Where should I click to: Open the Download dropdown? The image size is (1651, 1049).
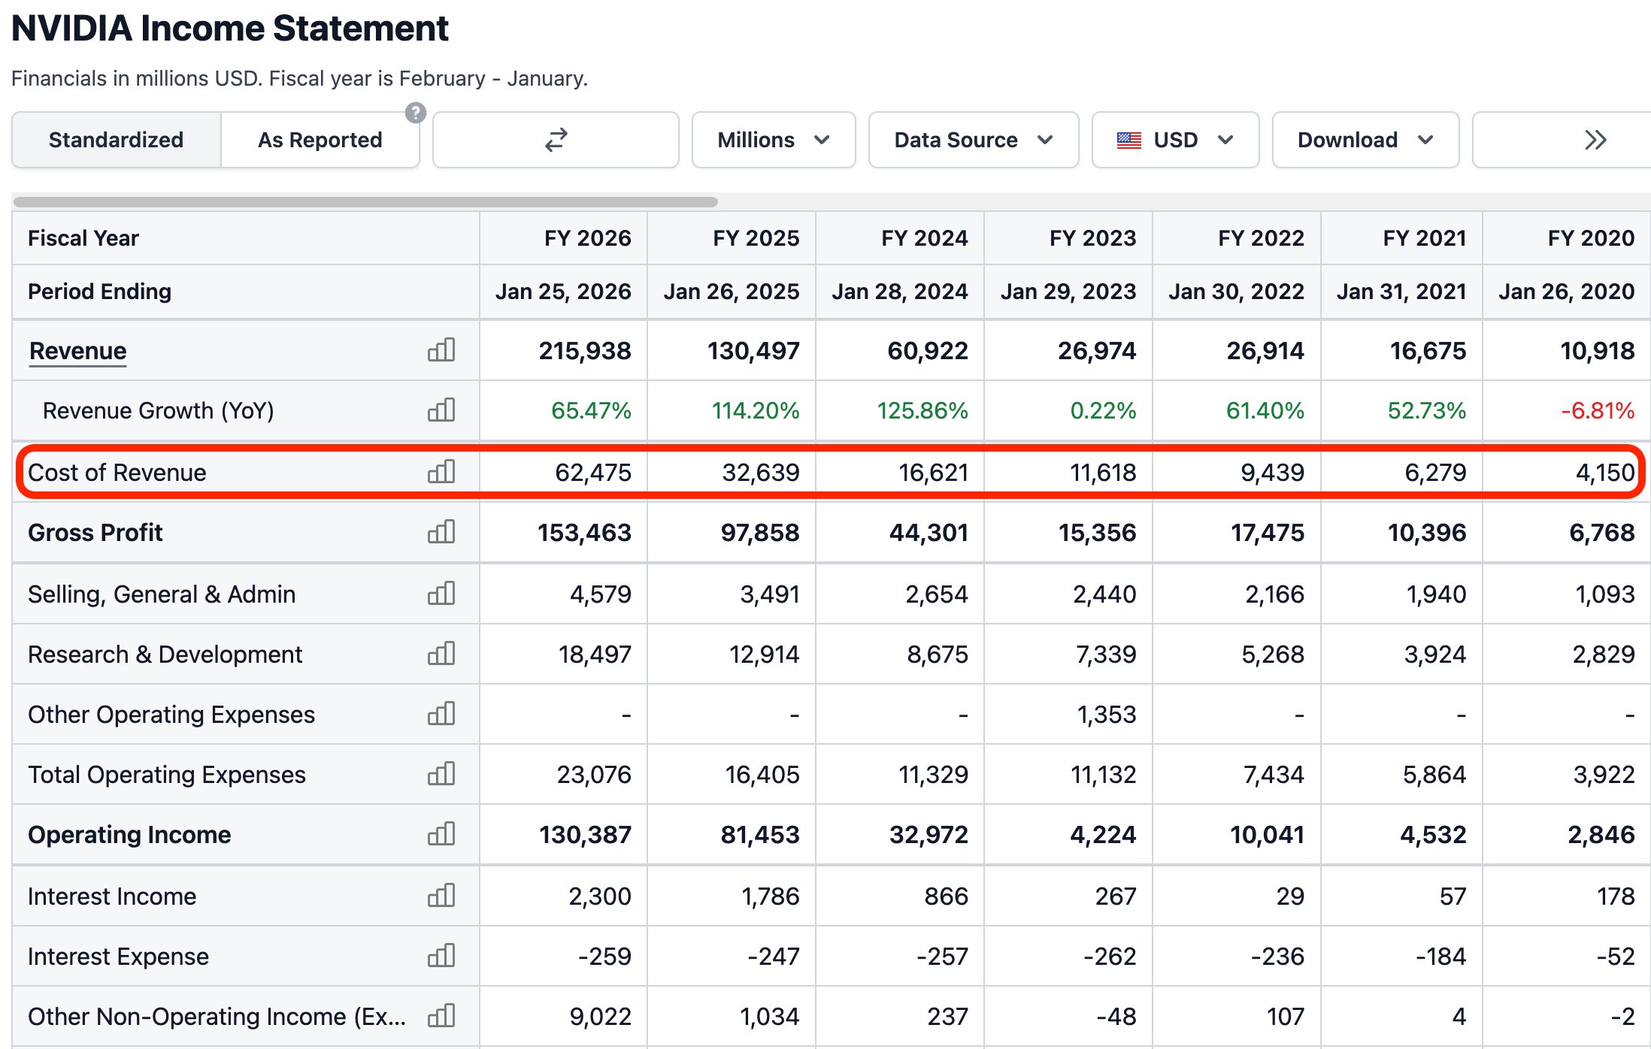pos(1365,140)
